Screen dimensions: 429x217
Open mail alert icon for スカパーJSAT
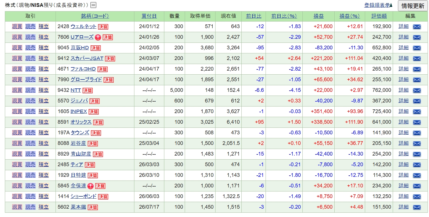pos(417,59)
